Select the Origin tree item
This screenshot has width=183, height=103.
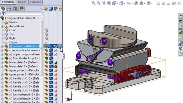click(13, 42)
